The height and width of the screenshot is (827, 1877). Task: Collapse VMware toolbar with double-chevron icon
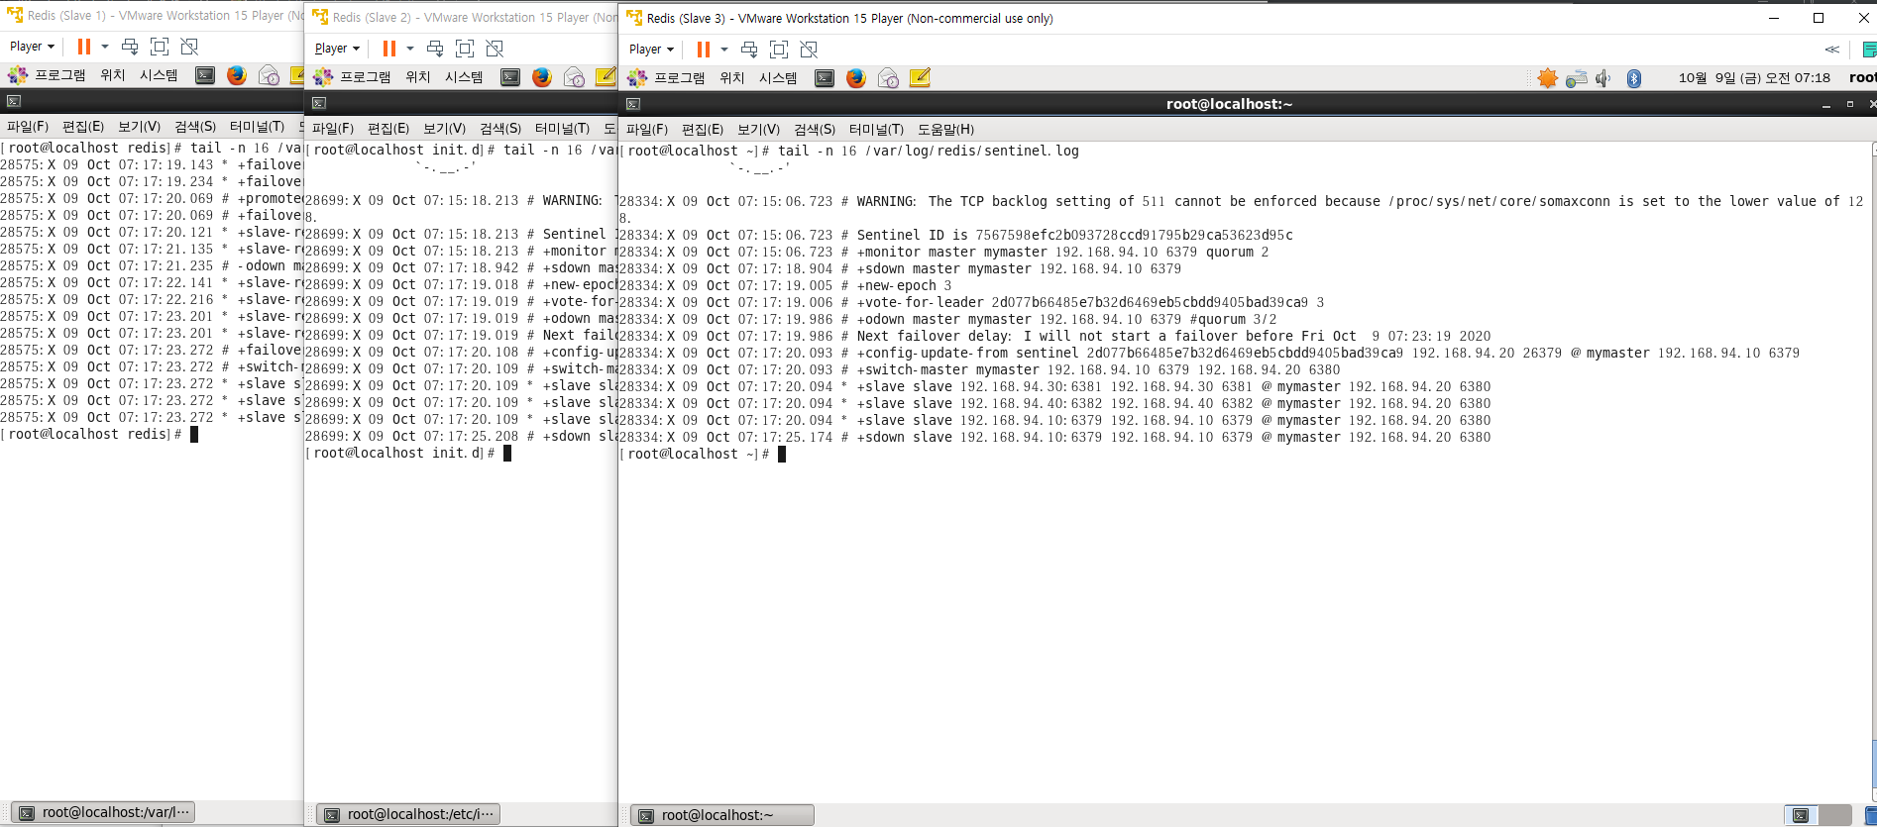click(1831, 50)
